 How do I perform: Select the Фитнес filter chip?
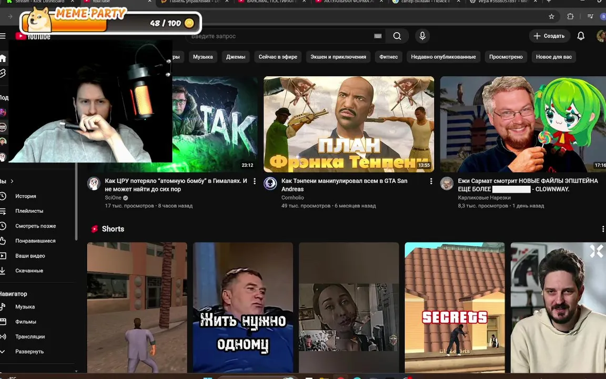pos(388,57)
